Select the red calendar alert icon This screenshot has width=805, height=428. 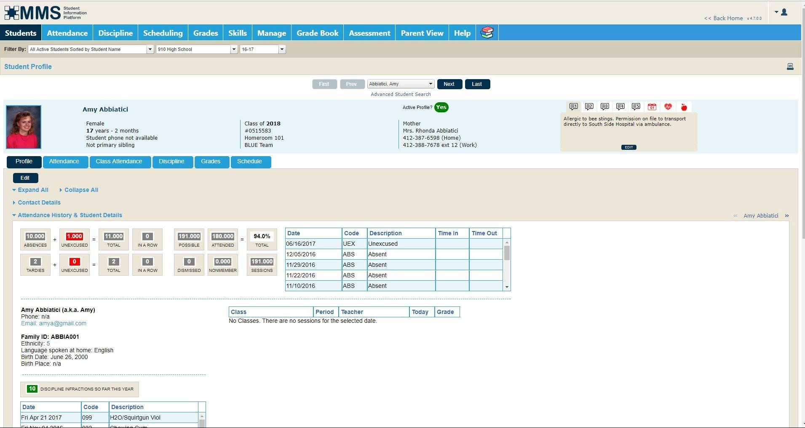point(652,106)
